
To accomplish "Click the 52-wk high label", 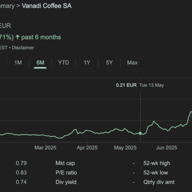I will [156, 163].
